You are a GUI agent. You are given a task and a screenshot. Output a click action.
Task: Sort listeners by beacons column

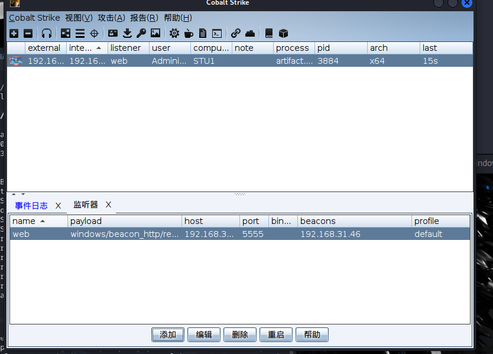[x=355, y=221]
